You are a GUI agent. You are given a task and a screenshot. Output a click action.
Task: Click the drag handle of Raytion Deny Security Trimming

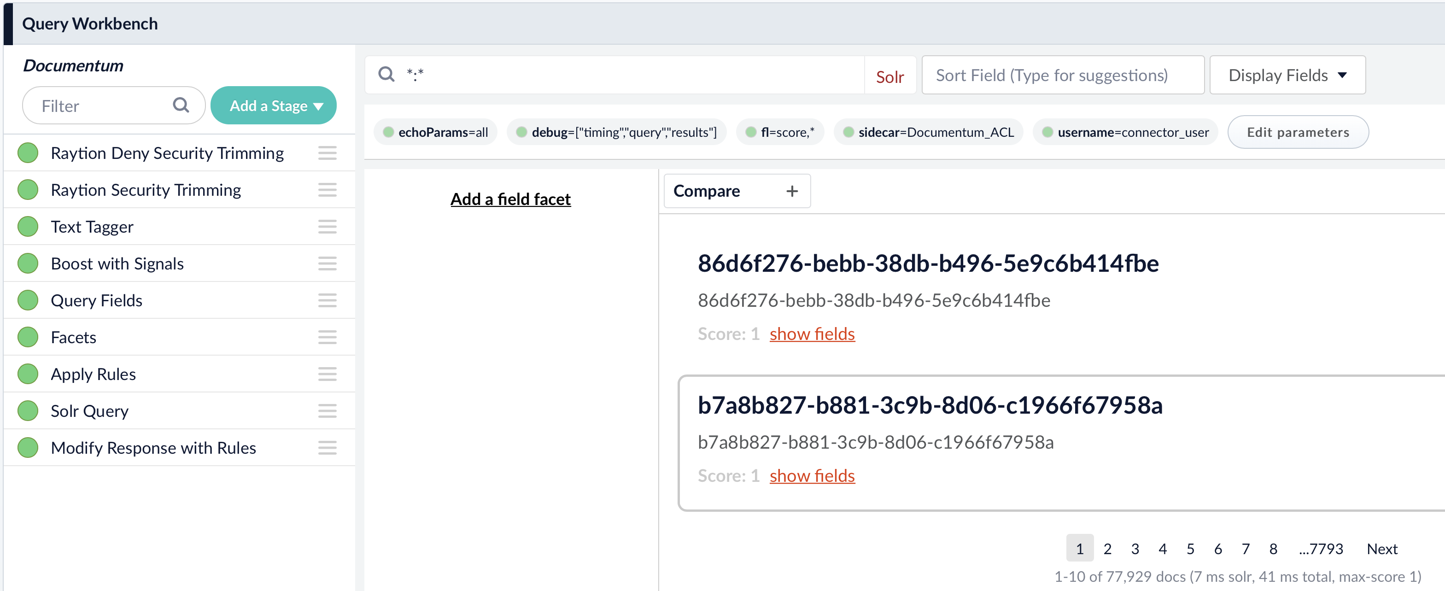click(x=328, y=152)
